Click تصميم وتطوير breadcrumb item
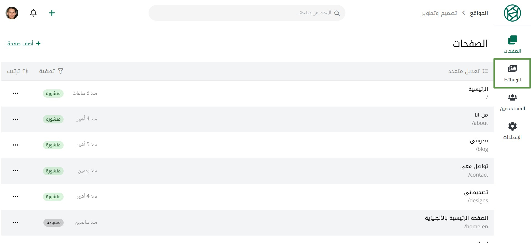531x243 pixels. (x=439, y=13)
